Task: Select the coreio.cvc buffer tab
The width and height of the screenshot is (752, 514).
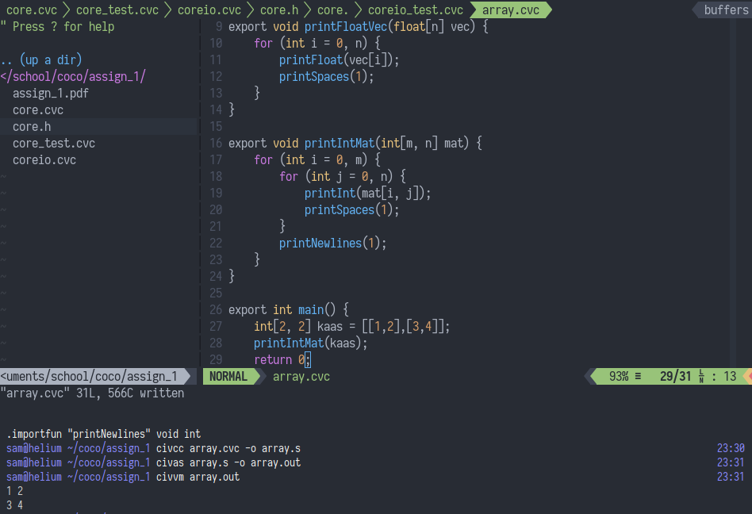Action: click(x=209, y=10)
